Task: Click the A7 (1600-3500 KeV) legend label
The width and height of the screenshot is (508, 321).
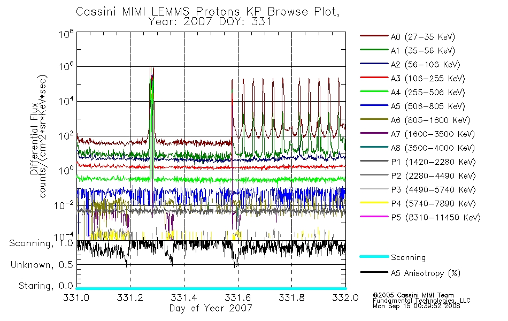Action: 433,135
